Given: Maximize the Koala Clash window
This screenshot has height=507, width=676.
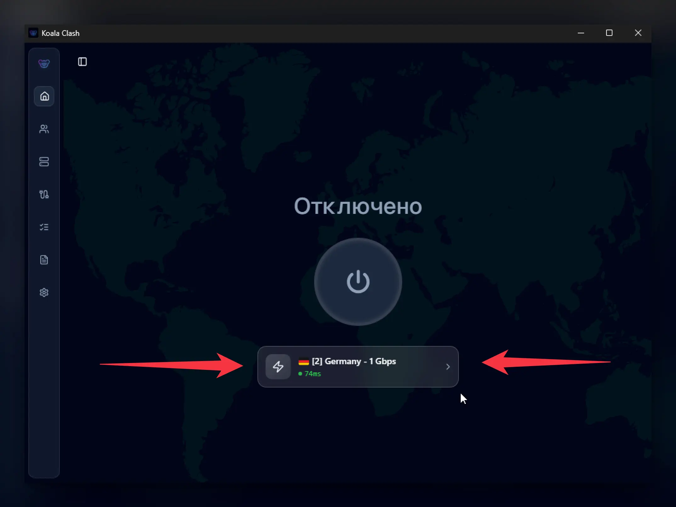Looking at the screenshot, I should click(x=609, y=33).
